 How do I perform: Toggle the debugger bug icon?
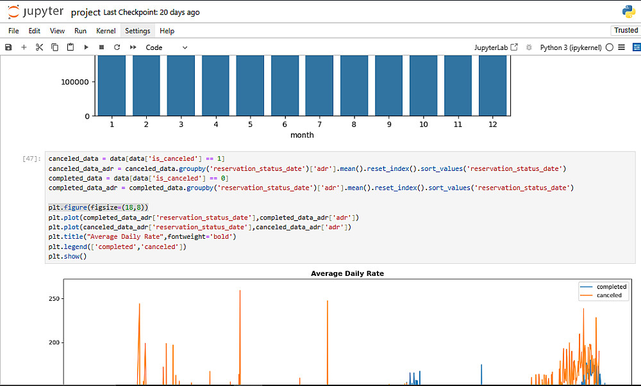point(529,47)
